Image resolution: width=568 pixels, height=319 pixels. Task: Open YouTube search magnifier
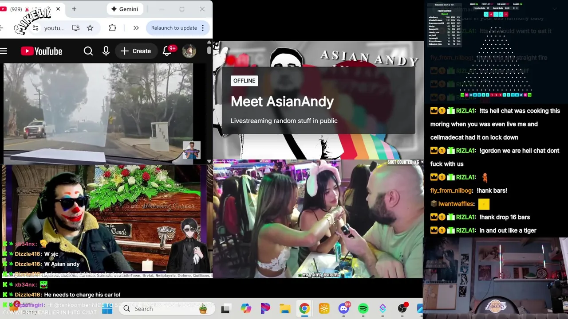click(x=88, y=51)
